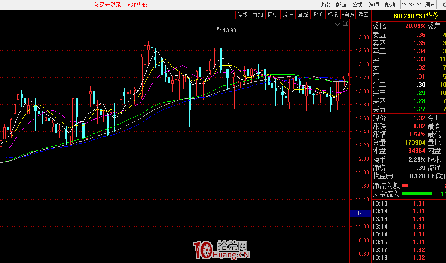446x263 pixels.
Task: Click the 净流入额 red bar
Action: tap(405, 186)
